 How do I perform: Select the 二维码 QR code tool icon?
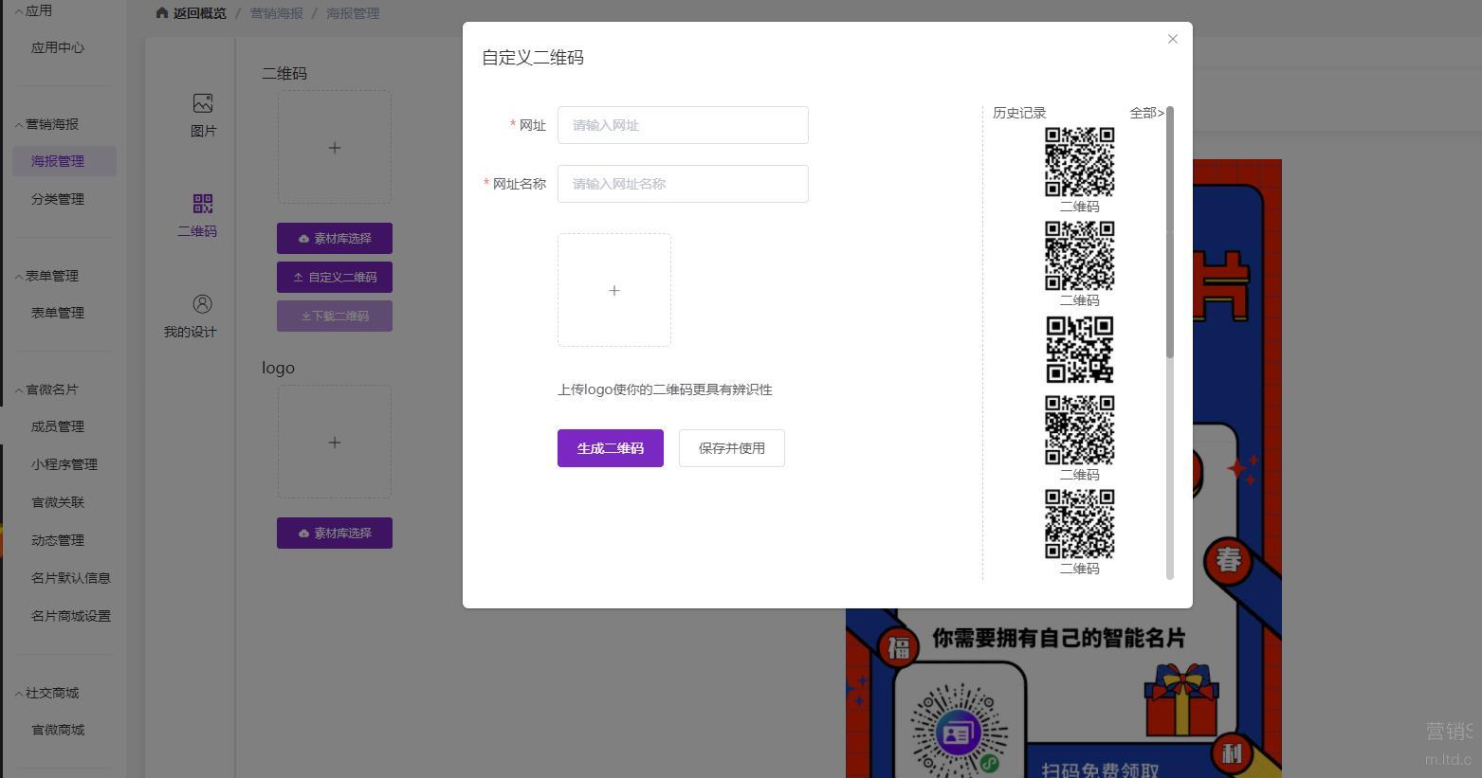pyautogui.click(x=203, y=204)
